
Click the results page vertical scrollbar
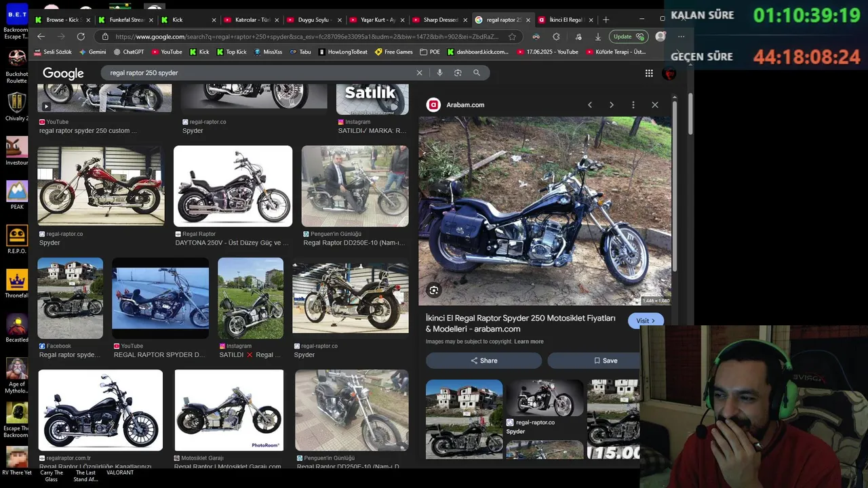tap(690, 115)
